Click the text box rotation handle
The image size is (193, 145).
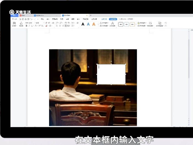[111, 61]
